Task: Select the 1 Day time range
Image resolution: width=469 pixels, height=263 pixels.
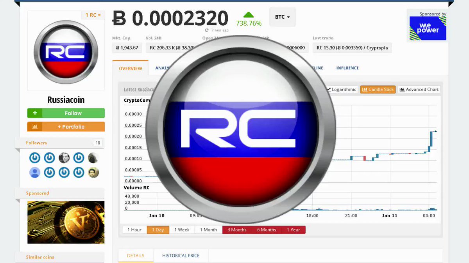Action: 158,229
